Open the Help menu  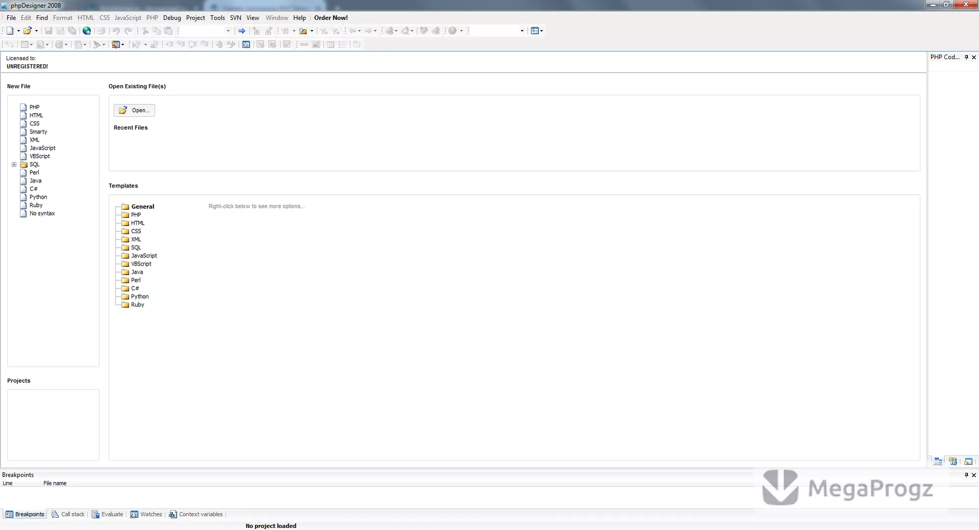coord(299,18)
